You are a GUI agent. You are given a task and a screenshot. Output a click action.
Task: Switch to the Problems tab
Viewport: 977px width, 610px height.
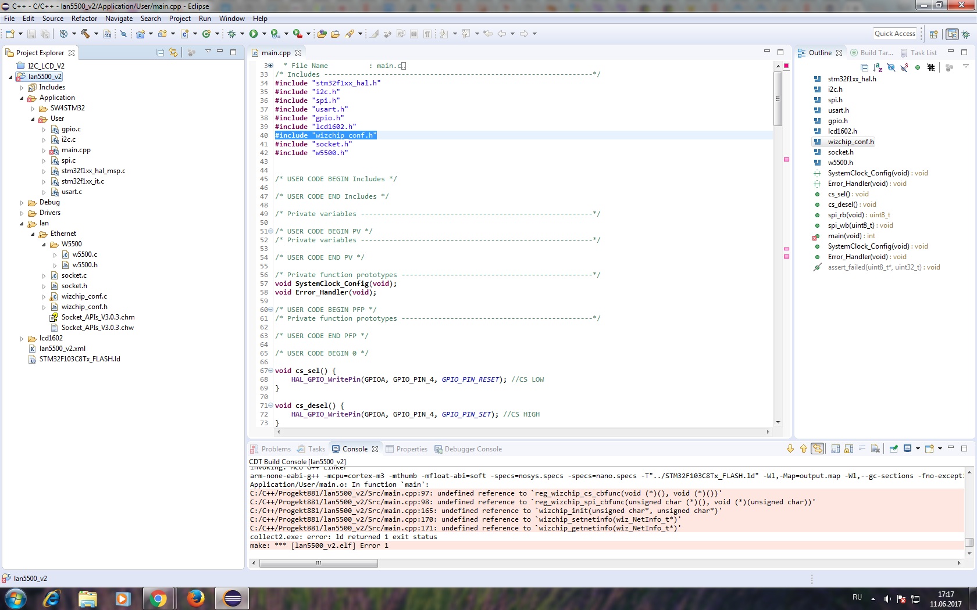coord(270,449)
